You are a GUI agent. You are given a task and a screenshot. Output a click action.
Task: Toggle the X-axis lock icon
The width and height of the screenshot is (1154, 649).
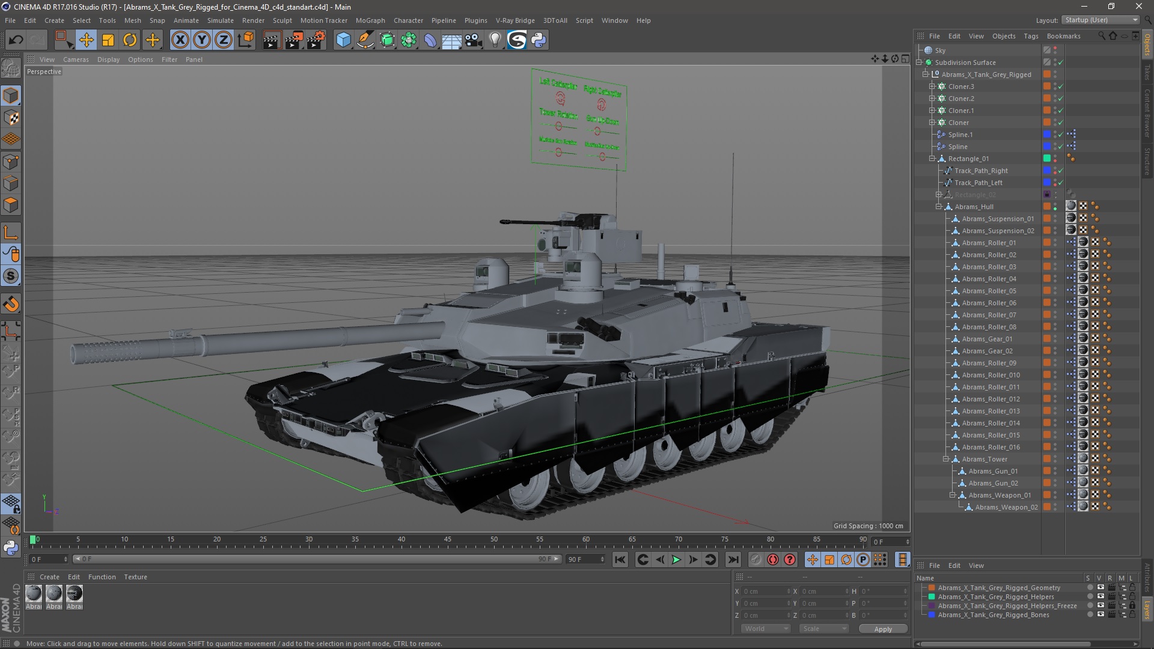point(180,40)
